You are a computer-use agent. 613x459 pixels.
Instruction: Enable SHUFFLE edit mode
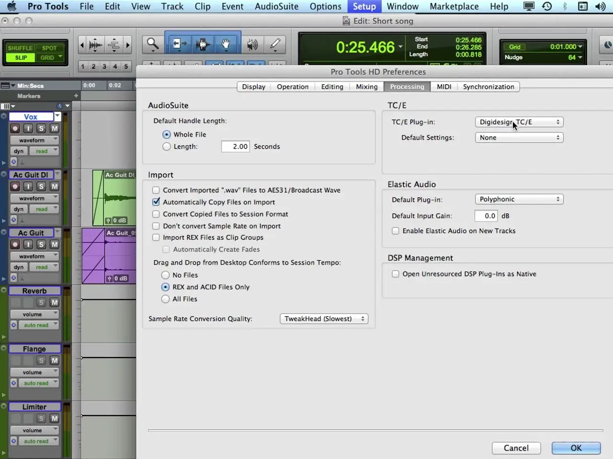tap(20, 48)
